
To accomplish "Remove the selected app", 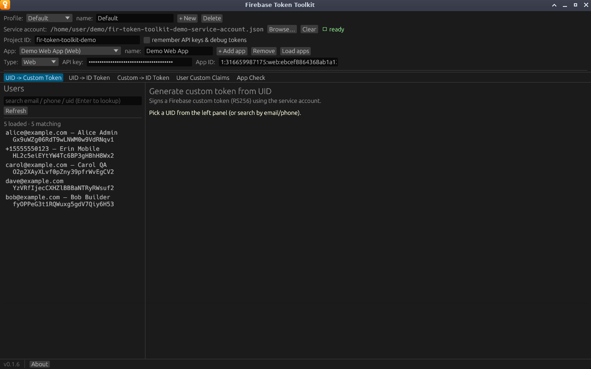I will tap(264, 51).
